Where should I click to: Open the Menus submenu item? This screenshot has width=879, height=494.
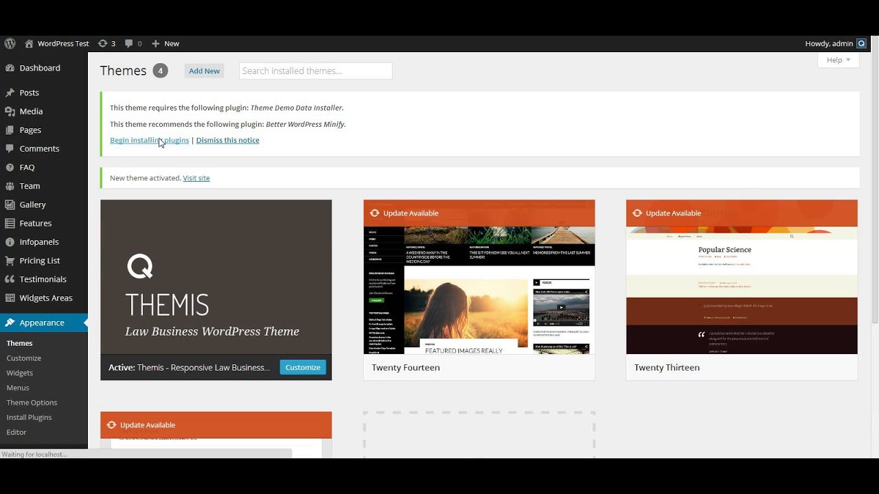pyautogui.click(x=18, y=388)
